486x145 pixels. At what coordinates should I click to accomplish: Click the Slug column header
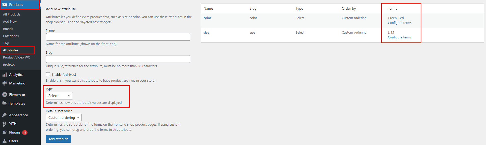[253, 8]
